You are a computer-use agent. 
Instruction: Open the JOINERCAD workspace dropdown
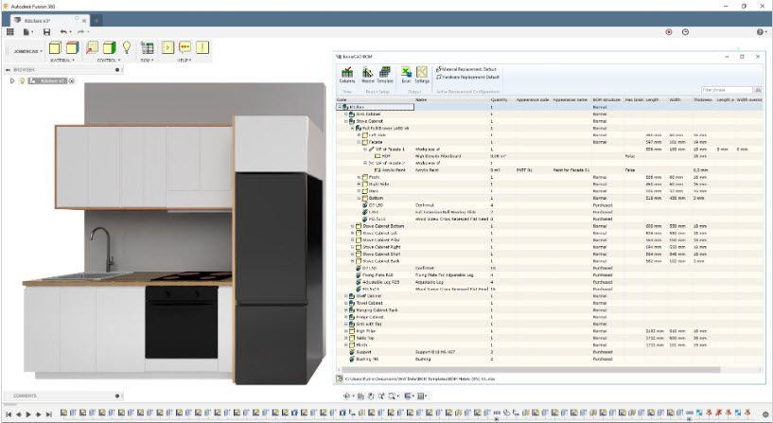coord(28,51)
